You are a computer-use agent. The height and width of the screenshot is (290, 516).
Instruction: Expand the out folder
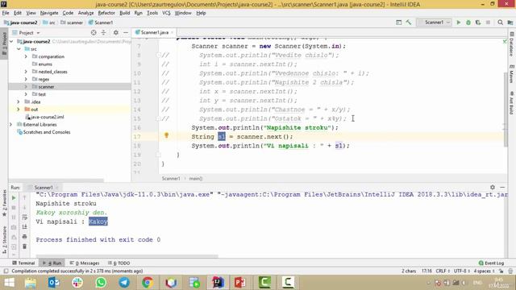tap(19, 110)
